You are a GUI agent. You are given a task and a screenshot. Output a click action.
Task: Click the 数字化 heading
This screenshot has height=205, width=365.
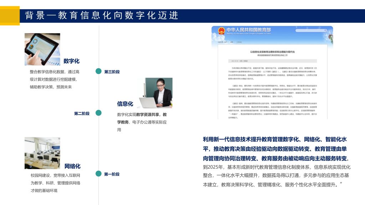[x=71, y=61]
